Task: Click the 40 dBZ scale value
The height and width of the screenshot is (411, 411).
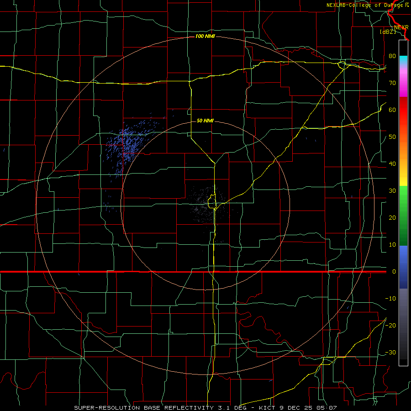Action: (x=392, y=164)
